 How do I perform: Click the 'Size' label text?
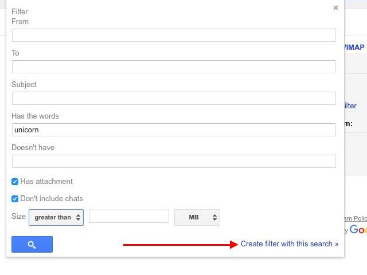point(19,217)
